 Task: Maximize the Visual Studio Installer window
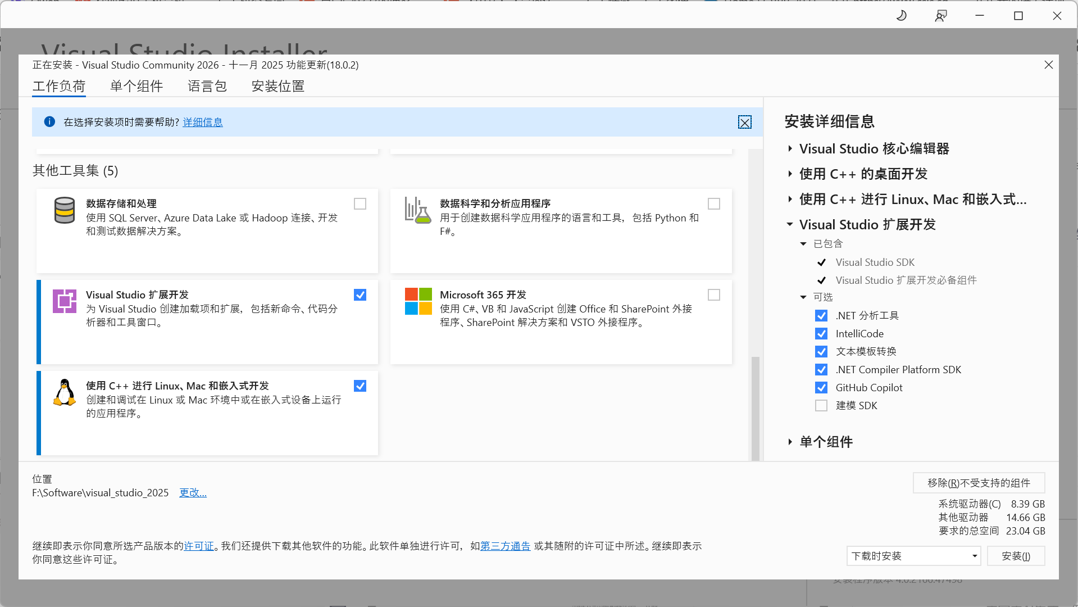pos(1018,16)
